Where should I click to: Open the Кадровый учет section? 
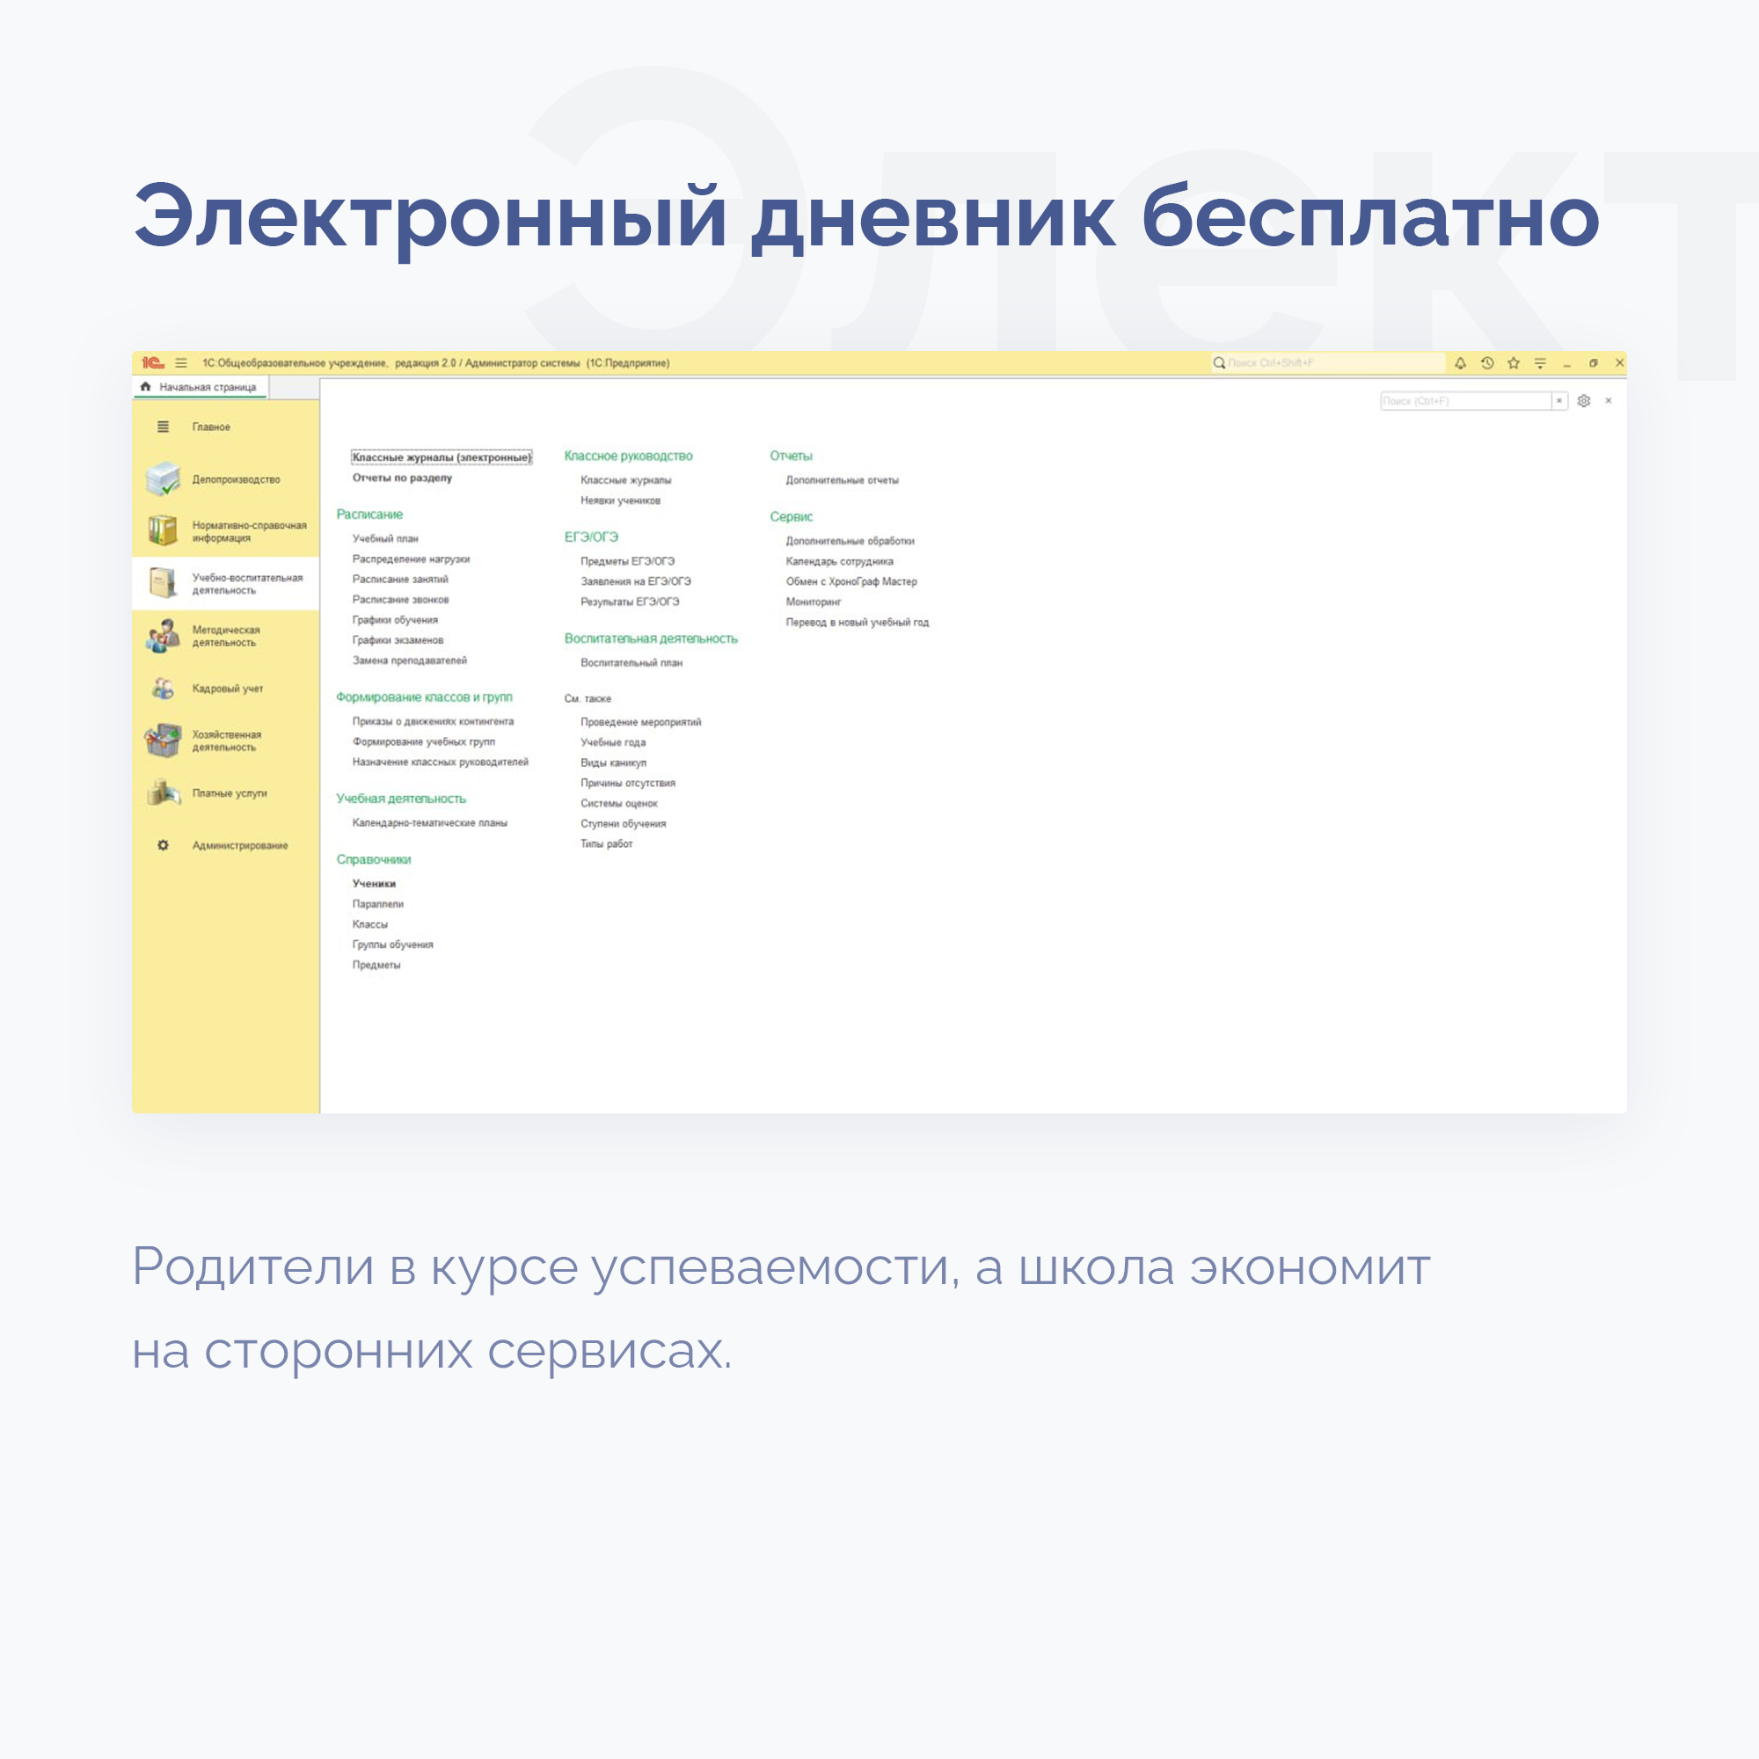point(226,689)
